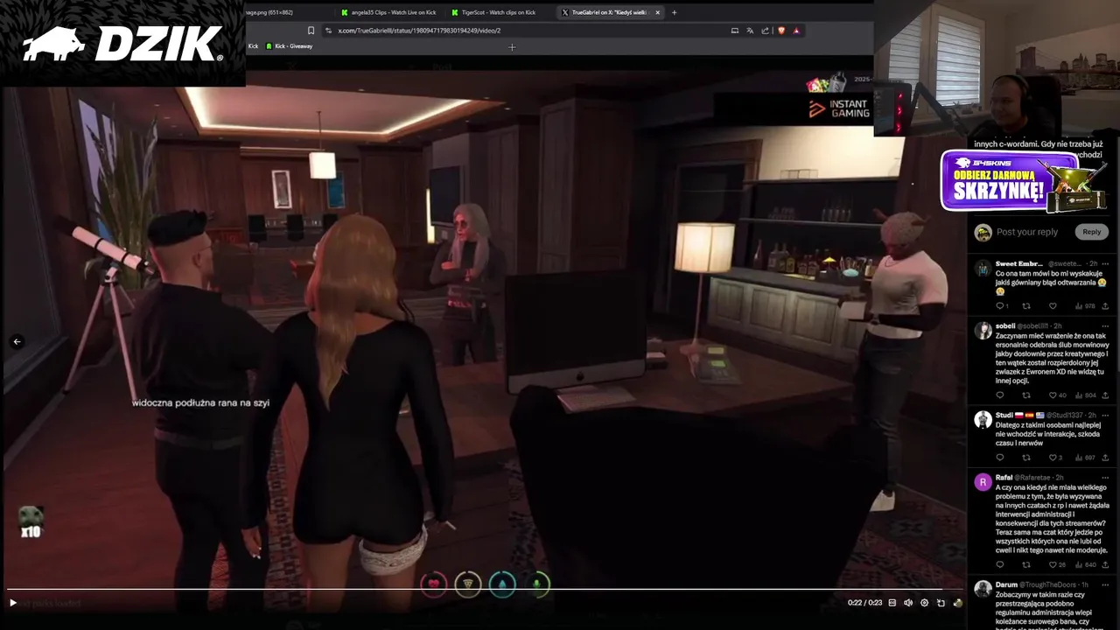Share the page via the address bar share icon
1120x630 pixels.
[766, 31]
